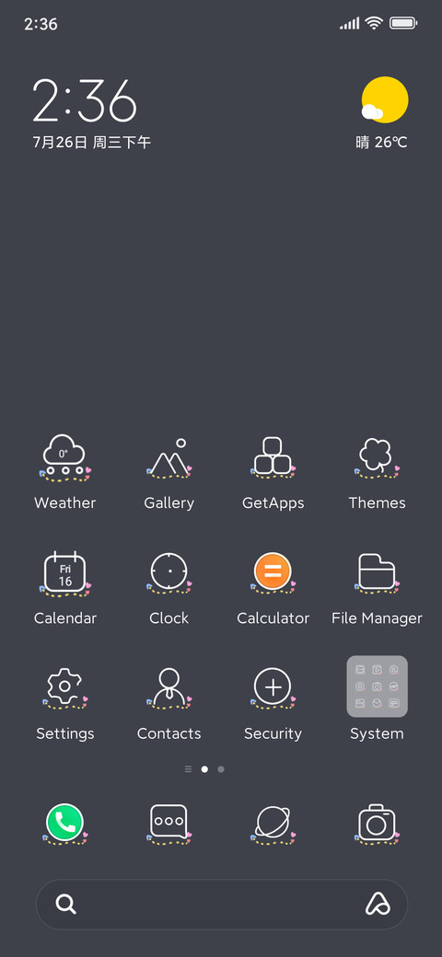Tap the date text 7月26日 周三下午

click(x=91, y=143)
